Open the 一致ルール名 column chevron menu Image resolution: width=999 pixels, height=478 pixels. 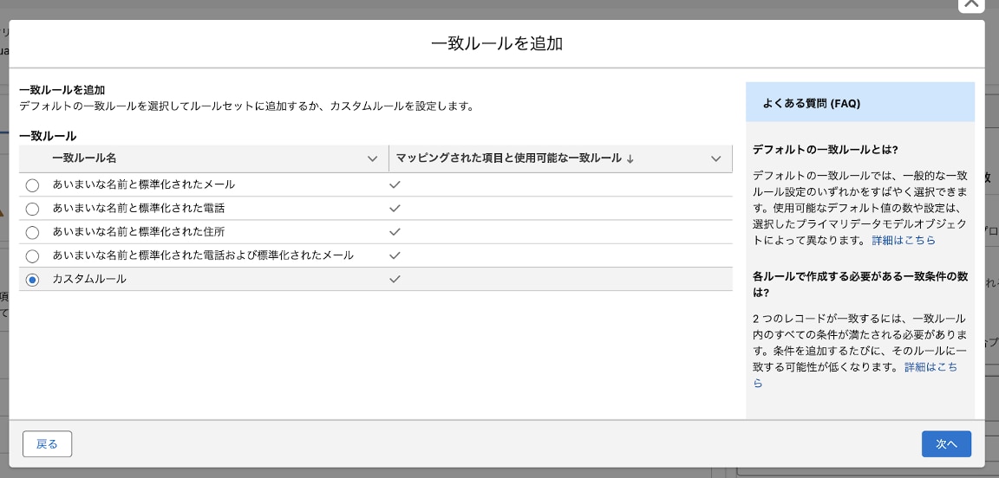pyautogui.click(x=372, y=158)
